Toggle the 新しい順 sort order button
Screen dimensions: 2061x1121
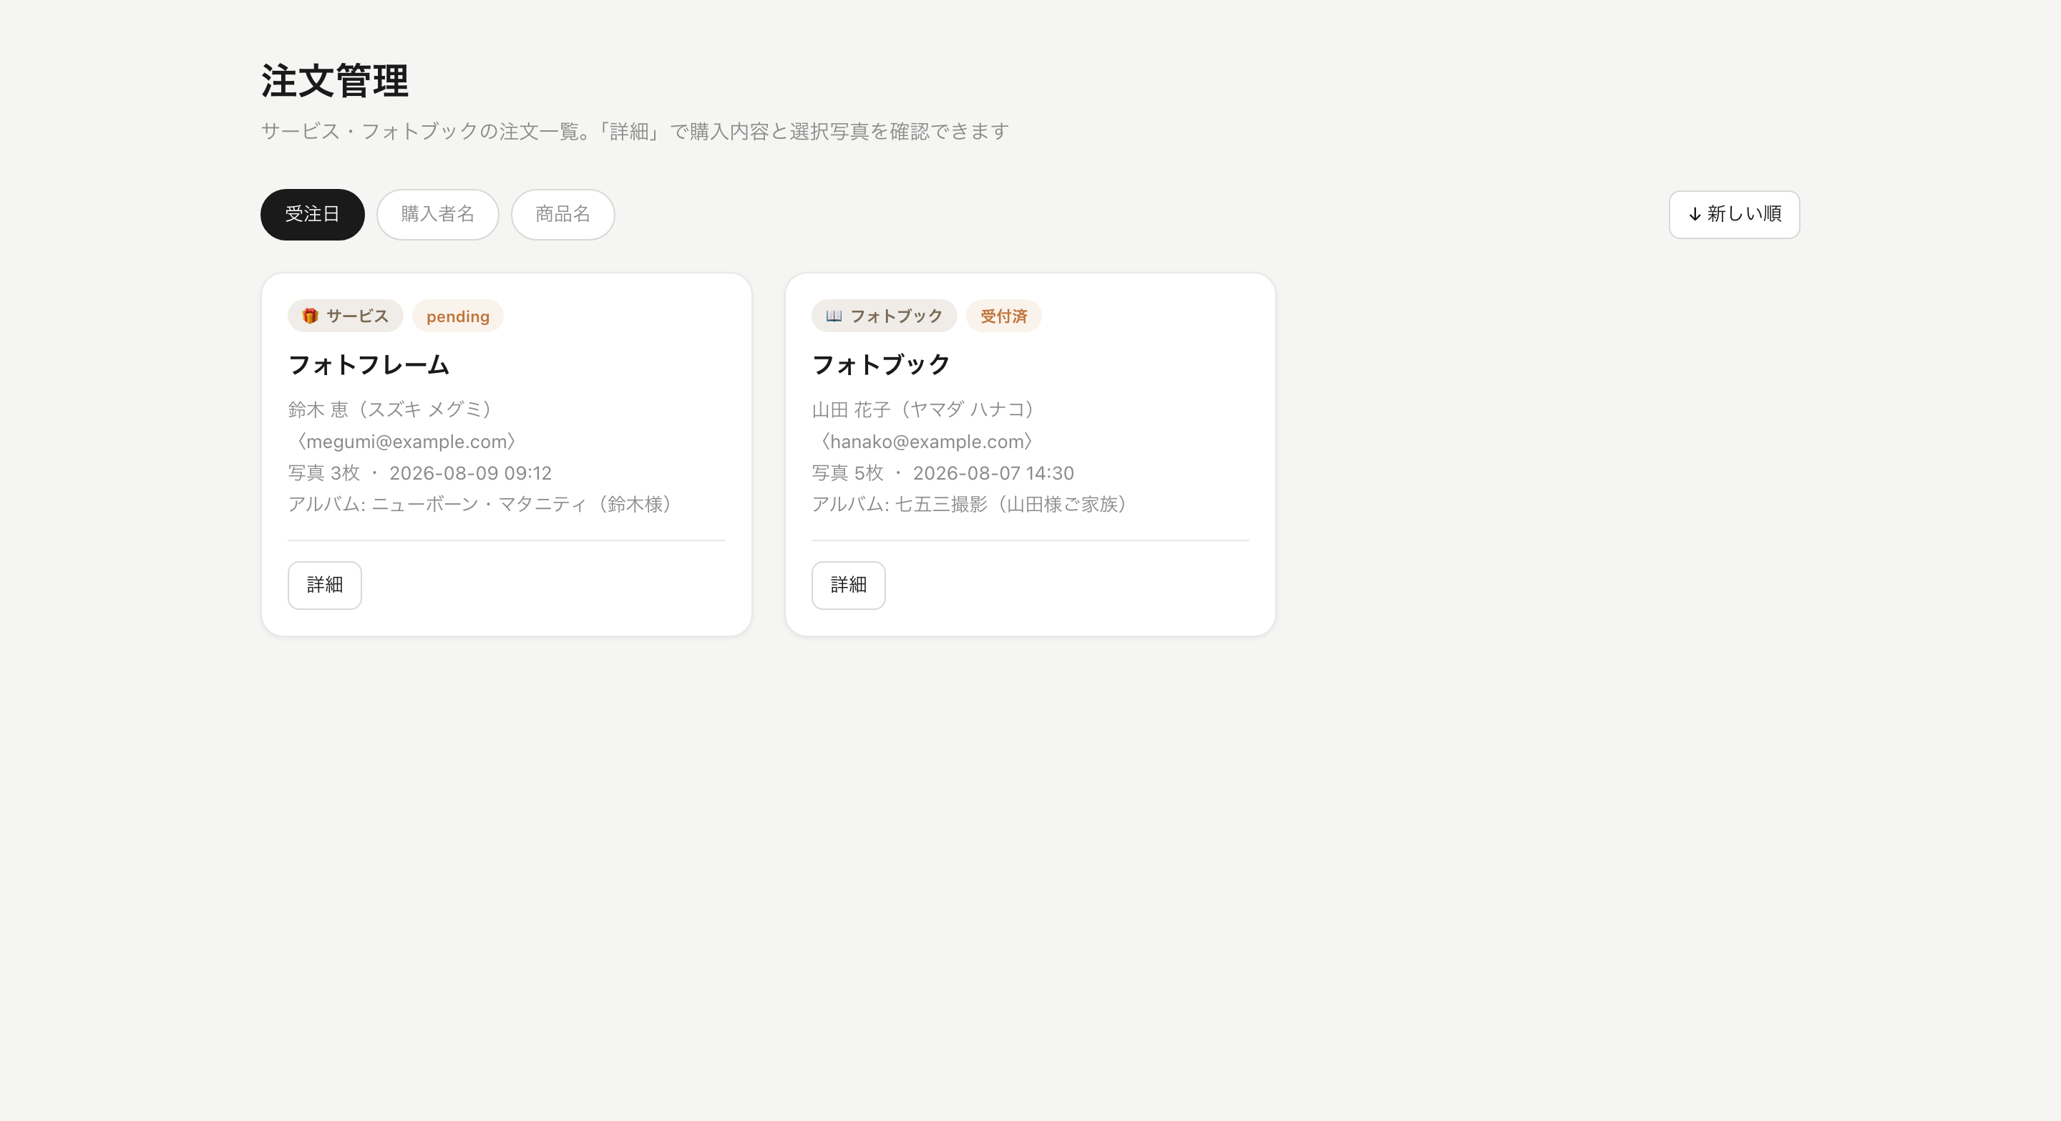point(1734,215)
